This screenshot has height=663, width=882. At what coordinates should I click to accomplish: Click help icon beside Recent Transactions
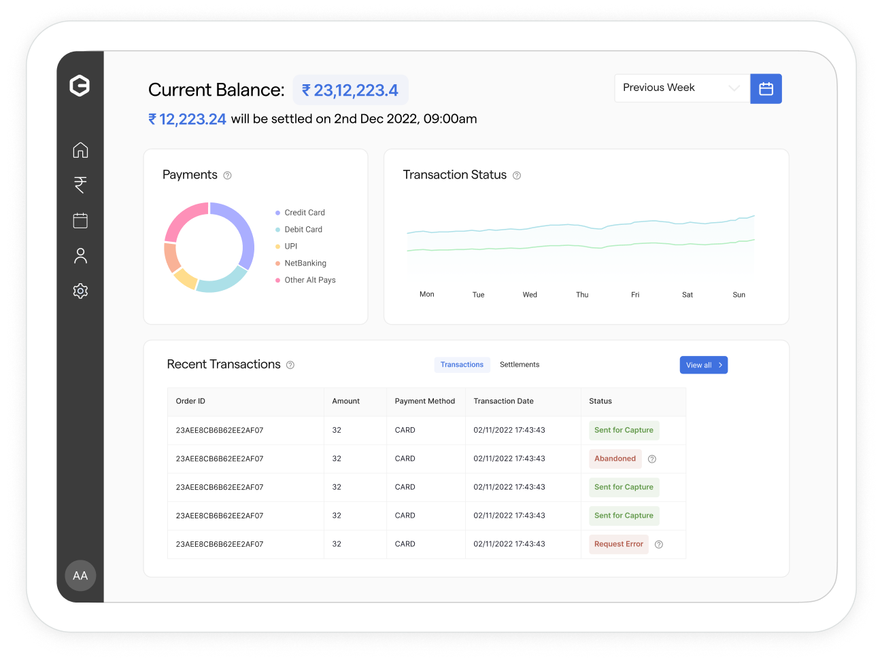(290, 365)
